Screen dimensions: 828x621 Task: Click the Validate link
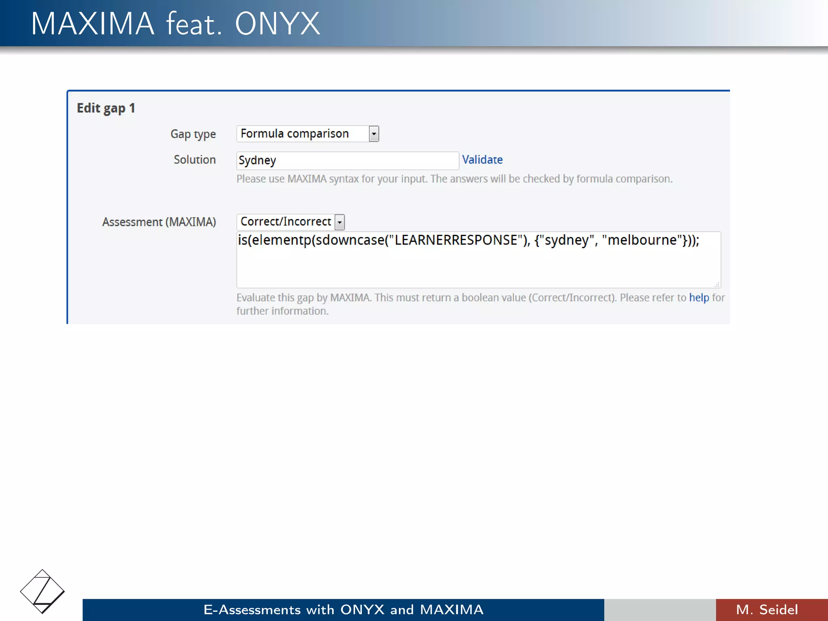point(482,160)
